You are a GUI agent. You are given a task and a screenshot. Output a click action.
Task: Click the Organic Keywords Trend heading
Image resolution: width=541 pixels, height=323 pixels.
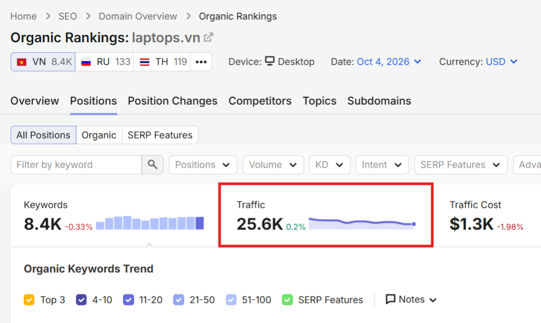point(88,269)
